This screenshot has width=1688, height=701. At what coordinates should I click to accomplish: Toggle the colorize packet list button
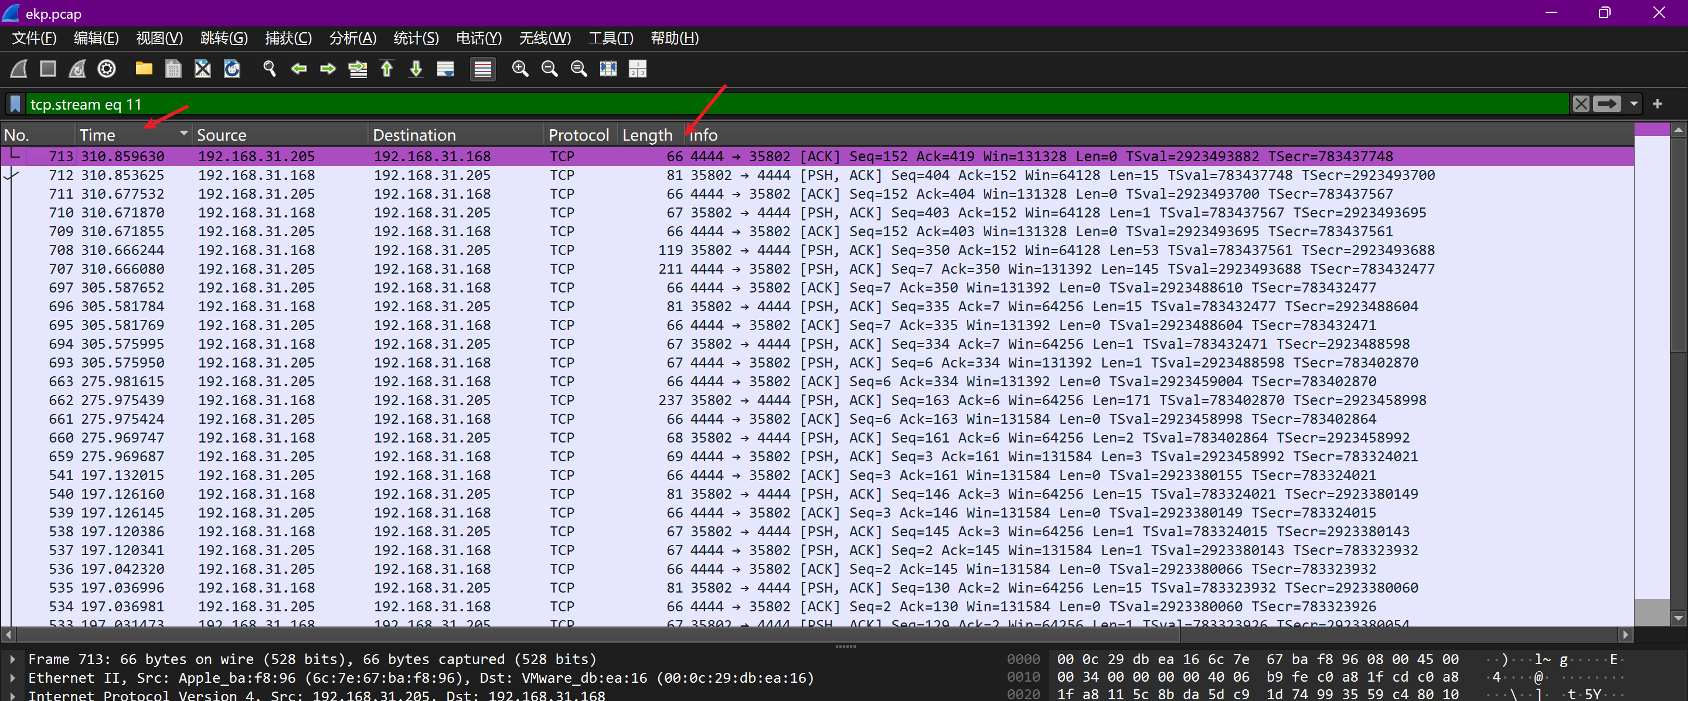482,69
